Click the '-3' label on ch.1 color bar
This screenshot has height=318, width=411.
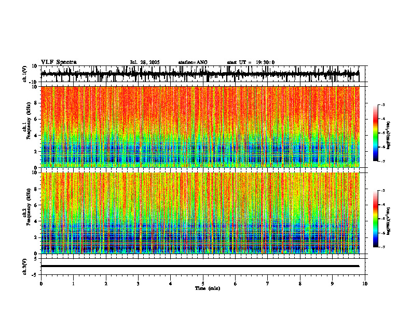382,104
